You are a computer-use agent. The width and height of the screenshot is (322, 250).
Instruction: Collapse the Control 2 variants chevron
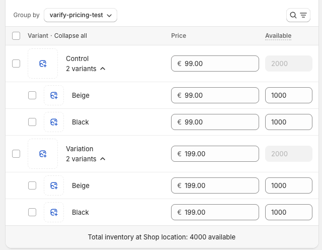pyautogui.click(x=103, y=69)
